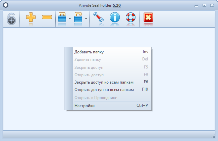Select 'Закрыть доступ' F5 entry
This screenshot has width=218, height=141.
[x=111, y=67]
